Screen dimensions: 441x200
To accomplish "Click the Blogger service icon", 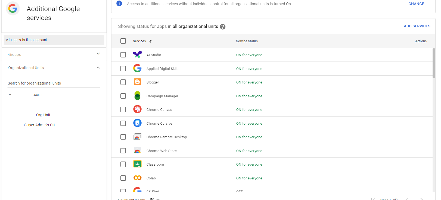I will pyautogui.click(x=137, y=82).
